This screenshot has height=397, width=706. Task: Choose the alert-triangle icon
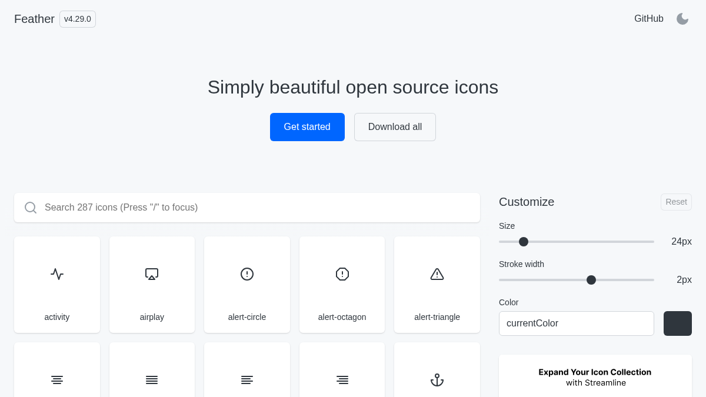437,274
